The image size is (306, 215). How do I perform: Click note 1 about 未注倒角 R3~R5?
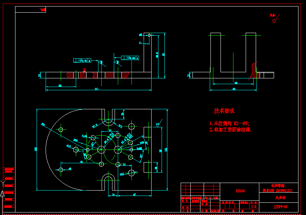point(229,123)
